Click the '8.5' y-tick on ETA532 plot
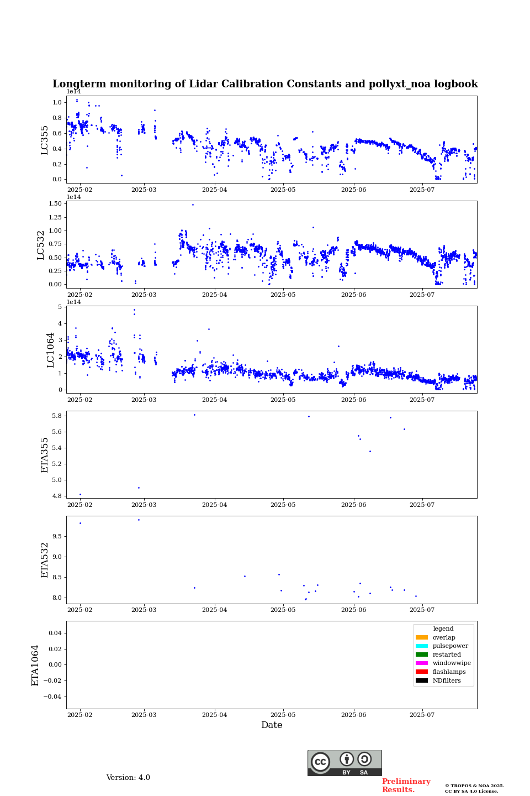The image size is (530, 796). coord(57,577)
